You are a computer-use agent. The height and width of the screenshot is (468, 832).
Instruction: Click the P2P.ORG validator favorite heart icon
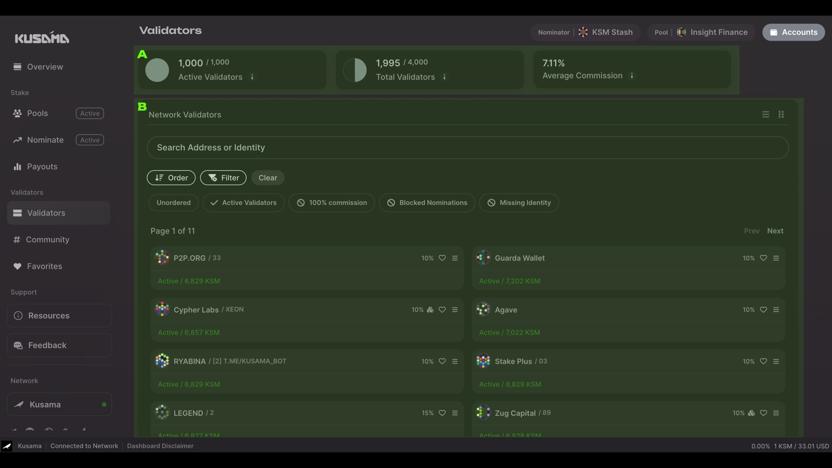(442, 258)
